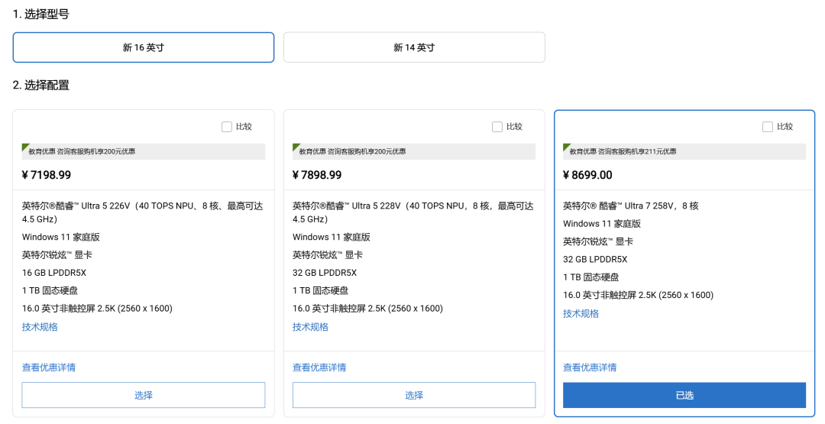Image resolution: width=825 pixels, height=424 pixels.
Task: View 查看优惠详情 for the ¥7198.99 model
Action: click(x=49, y=367)
